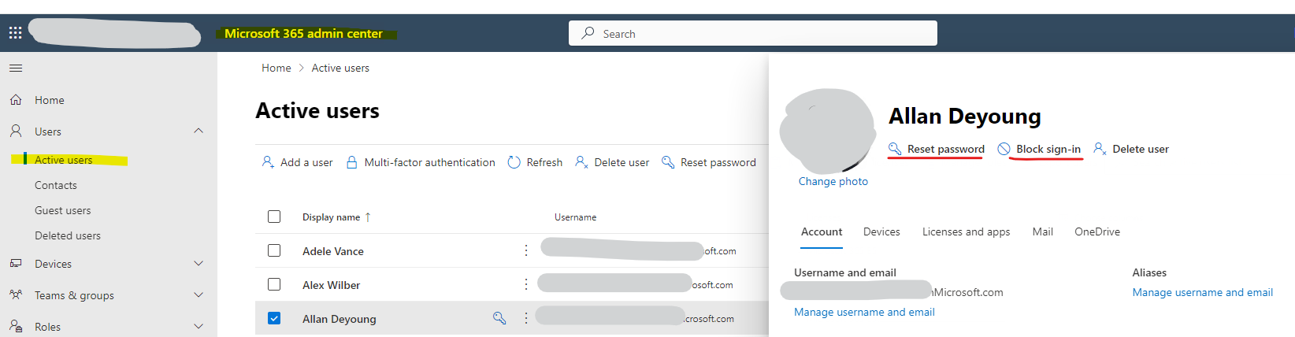Expand the Devices section chevron
1295x337 pixels.
click(x=199, y=263)
